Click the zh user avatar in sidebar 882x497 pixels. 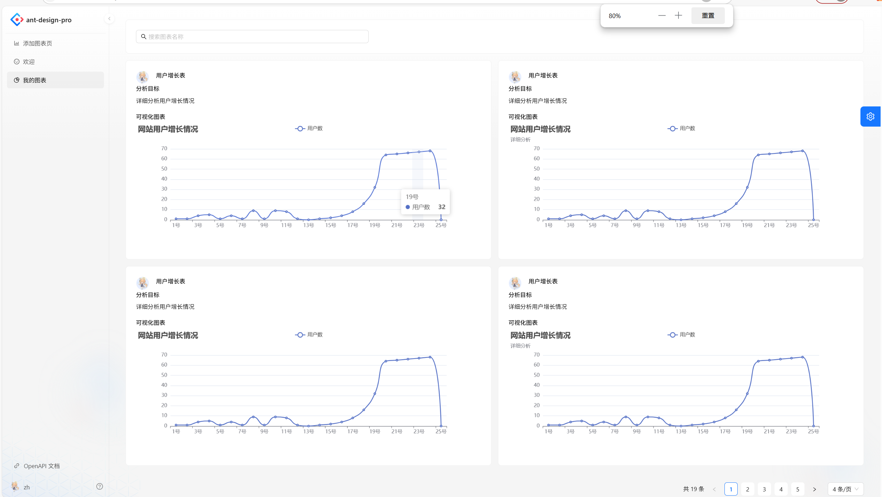pyautogui.click(x=15, y=487)
